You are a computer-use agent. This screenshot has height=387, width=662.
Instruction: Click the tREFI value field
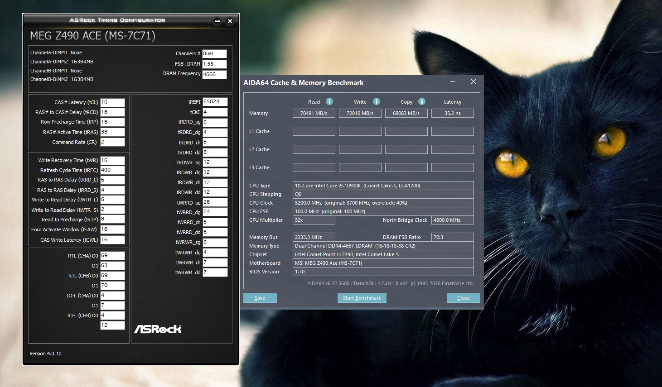click(215, 102)
